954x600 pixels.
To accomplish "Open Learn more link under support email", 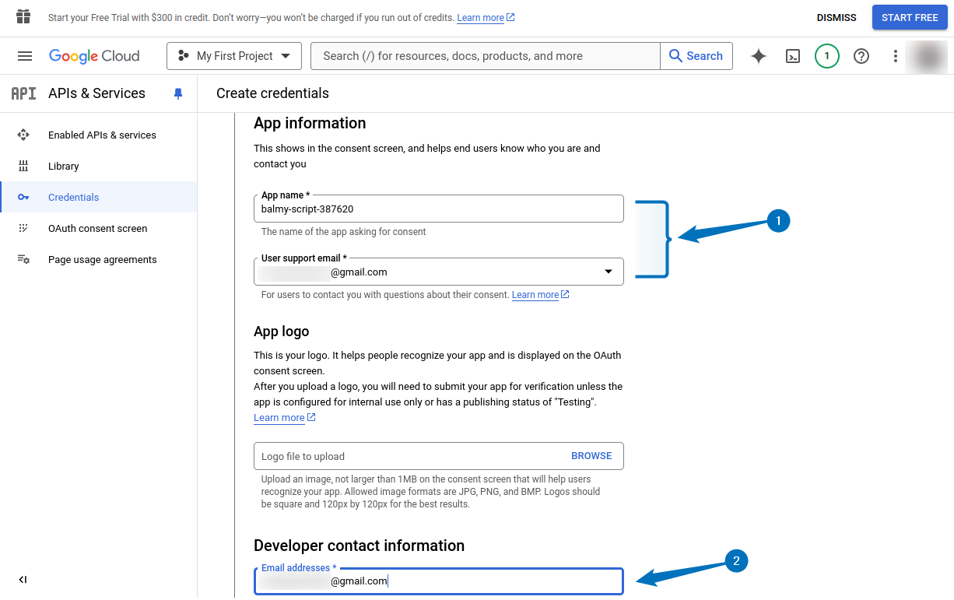I will click(535, 294).
